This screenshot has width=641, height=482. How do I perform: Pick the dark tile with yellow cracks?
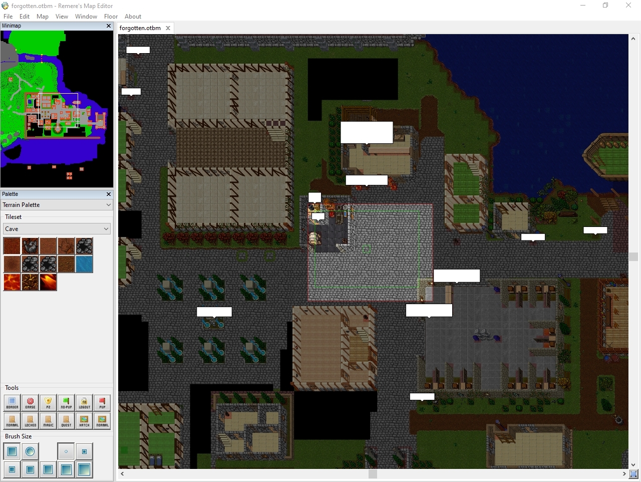click(30, 282)
